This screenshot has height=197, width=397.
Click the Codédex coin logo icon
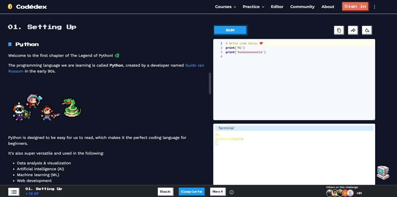10,7
